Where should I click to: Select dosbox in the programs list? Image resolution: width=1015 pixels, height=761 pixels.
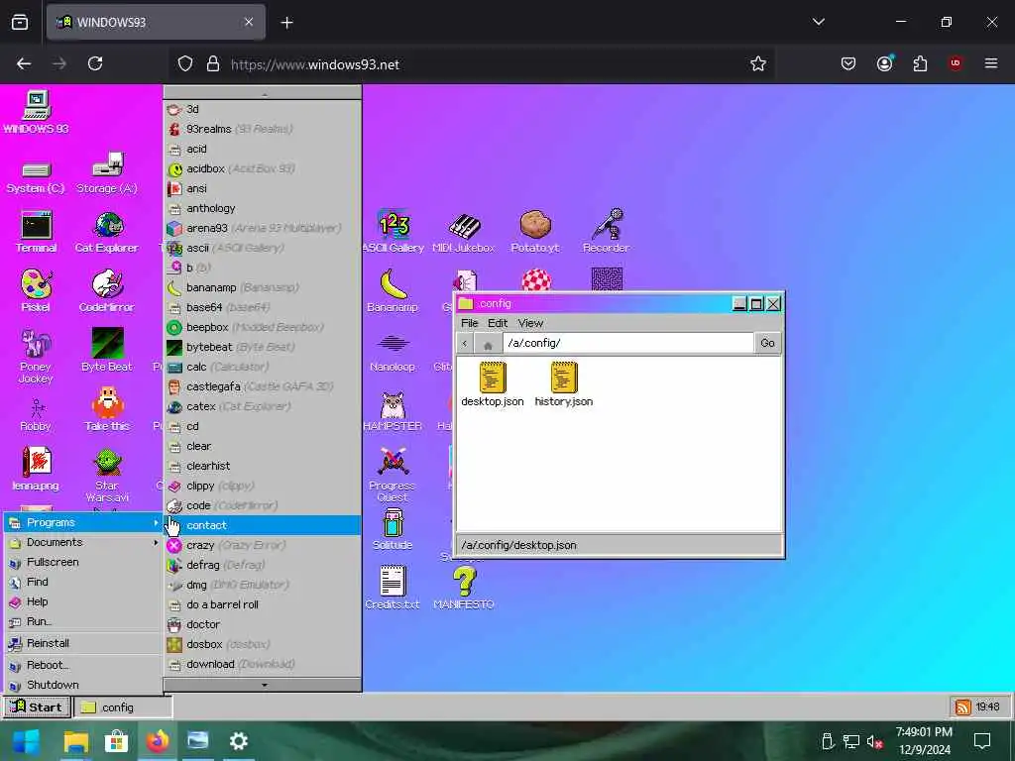pos(263,644)
